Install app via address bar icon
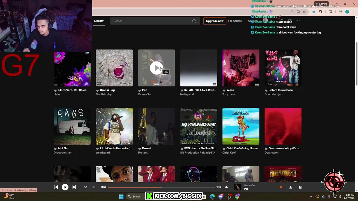358x201 pixels. tap(298, 12)
